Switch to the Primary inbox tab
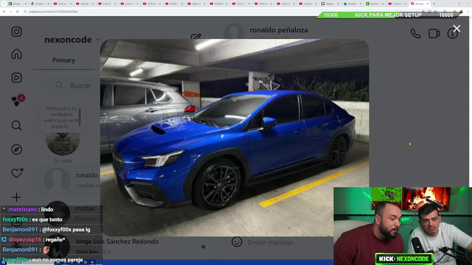This screenshot has height=265, width=472. [63, 60]
